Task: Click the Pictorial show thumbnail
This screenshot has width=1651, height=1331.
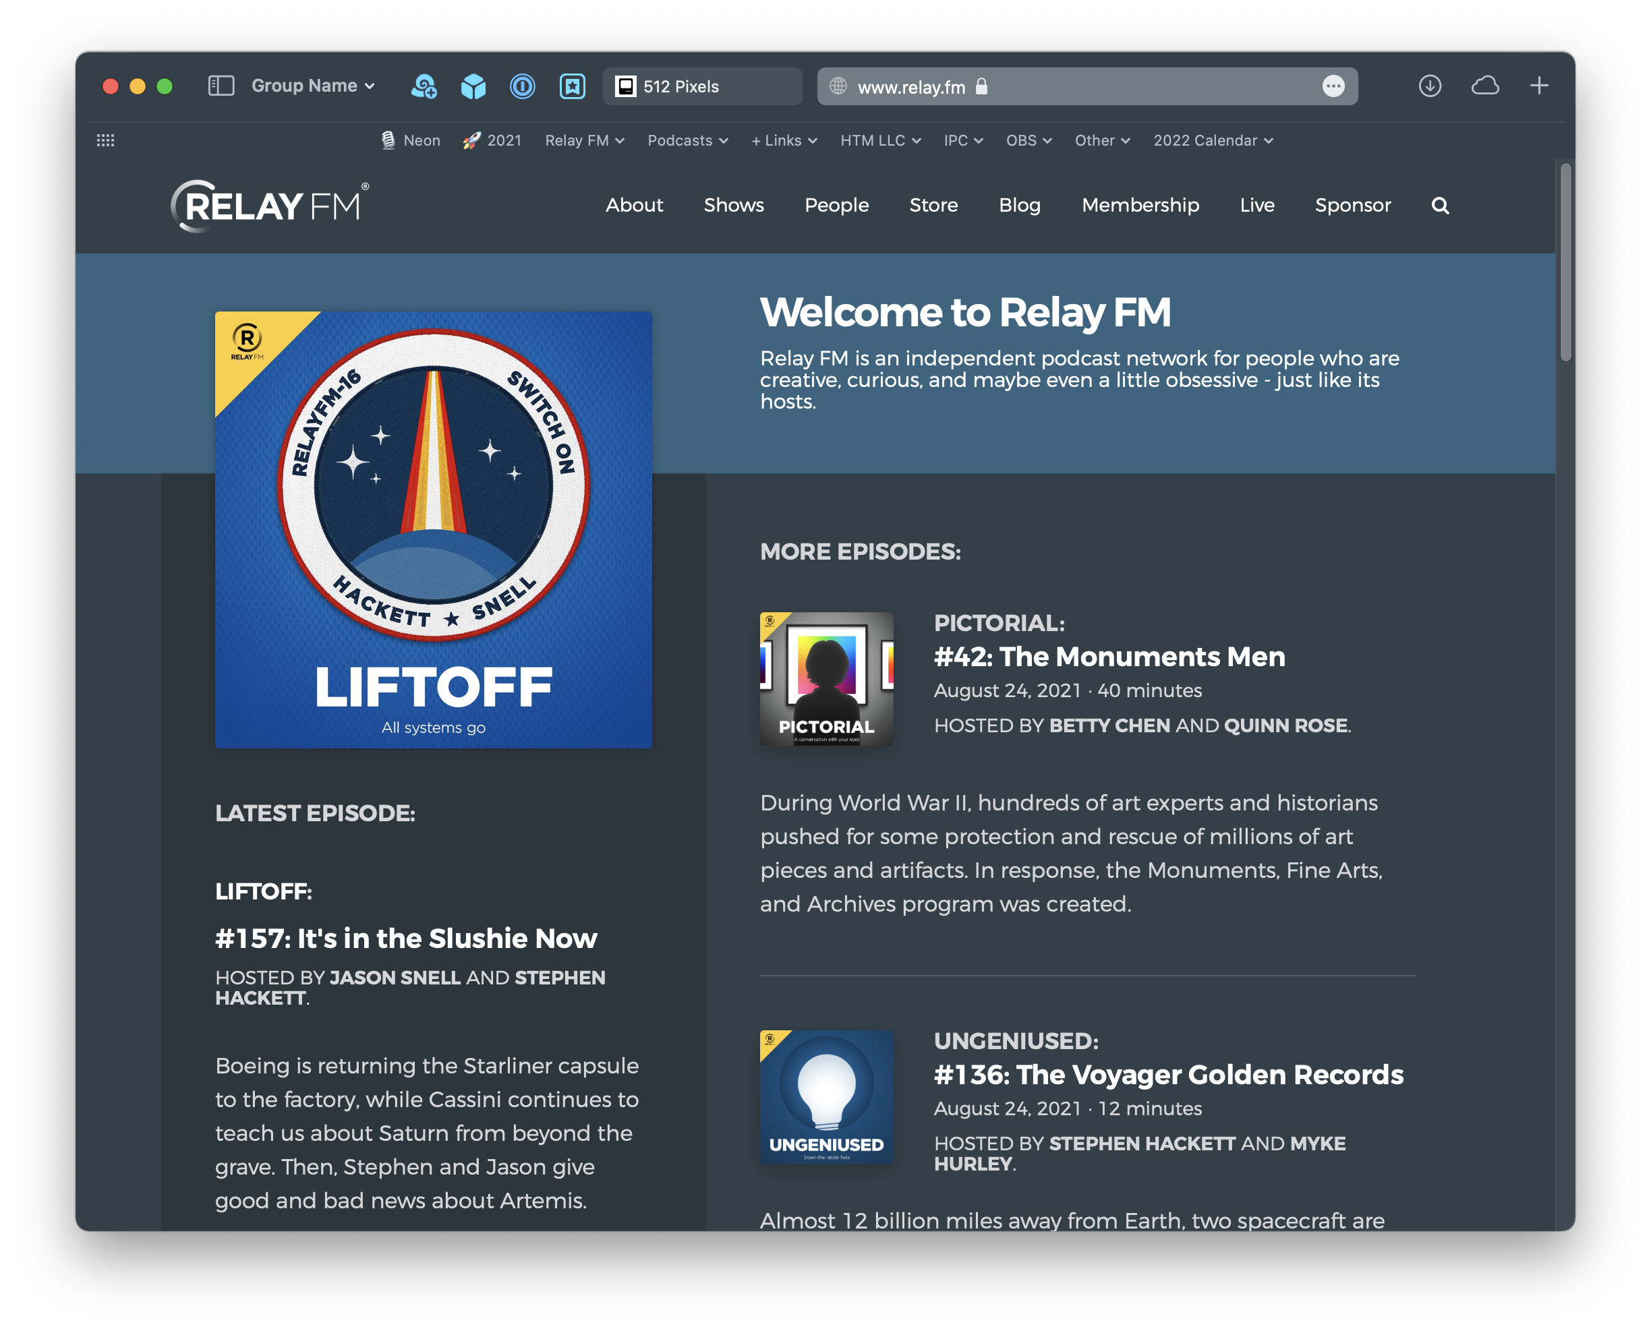Action: tap(827, 678)
